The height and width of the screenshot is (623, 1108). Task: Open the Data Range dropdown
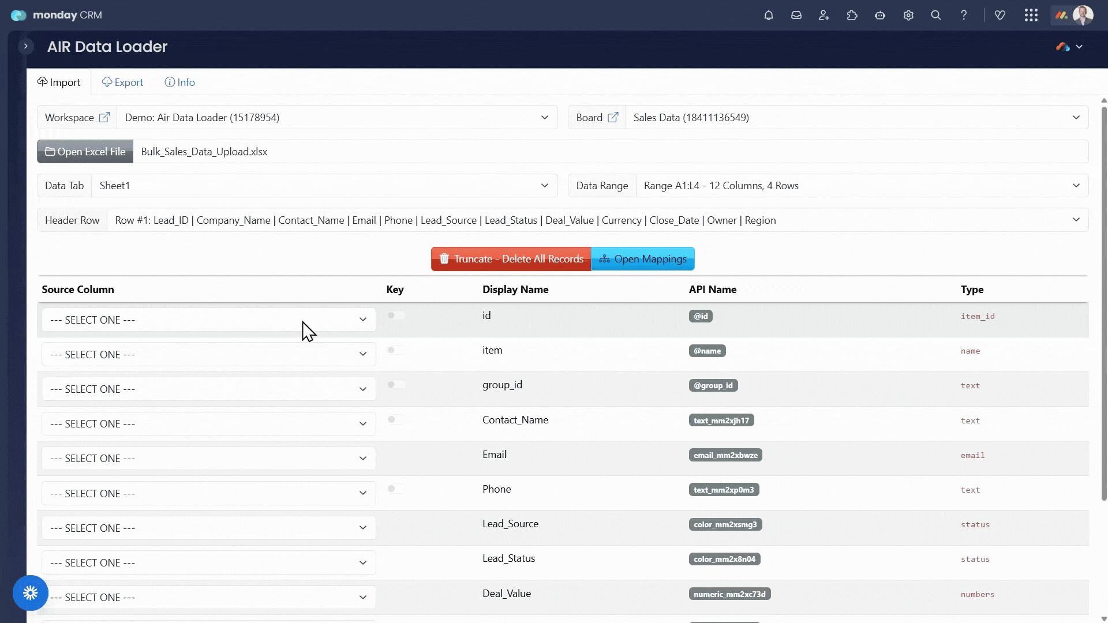tap(862, 186)
